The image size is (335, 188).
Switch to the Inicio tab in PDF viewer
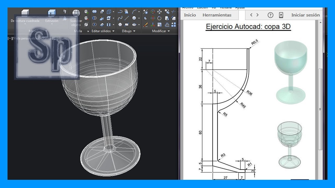coord(190,15)
